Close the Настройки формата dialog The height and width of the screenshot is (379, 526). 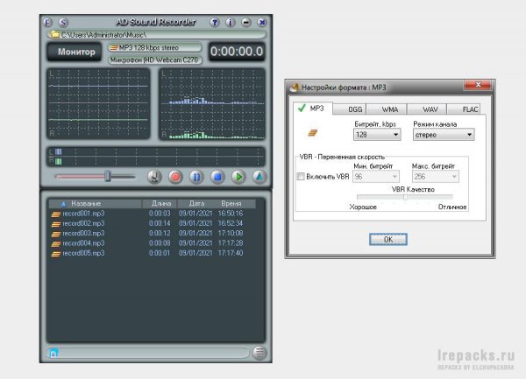click(478, 85)
